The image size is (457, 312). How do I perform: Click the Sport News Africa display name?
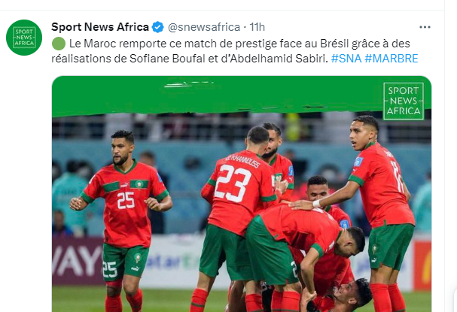100,27
